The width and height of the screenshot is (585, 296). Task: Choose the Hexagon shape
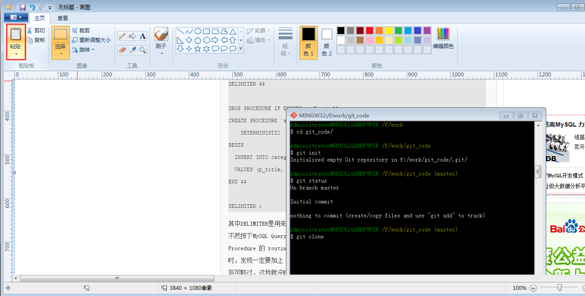pyautogui.click(x=206, y=40)
